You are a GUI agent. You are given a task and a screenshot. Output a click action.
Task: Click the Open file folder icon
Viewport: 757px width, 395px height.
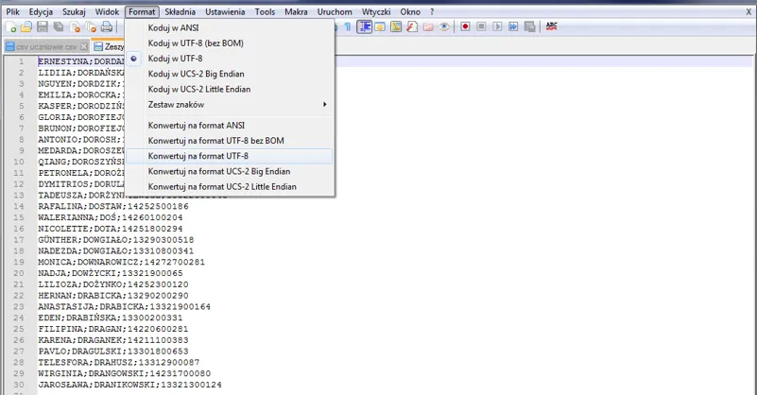click(x=27, y=27)
